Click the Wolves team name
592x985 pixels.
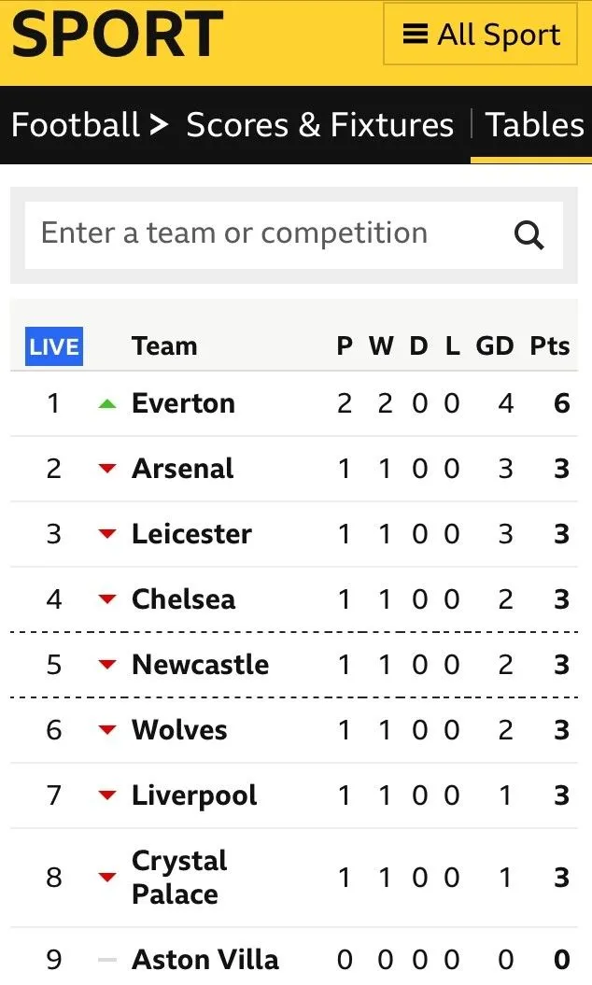pyautogui.click(x=179, y=730)
